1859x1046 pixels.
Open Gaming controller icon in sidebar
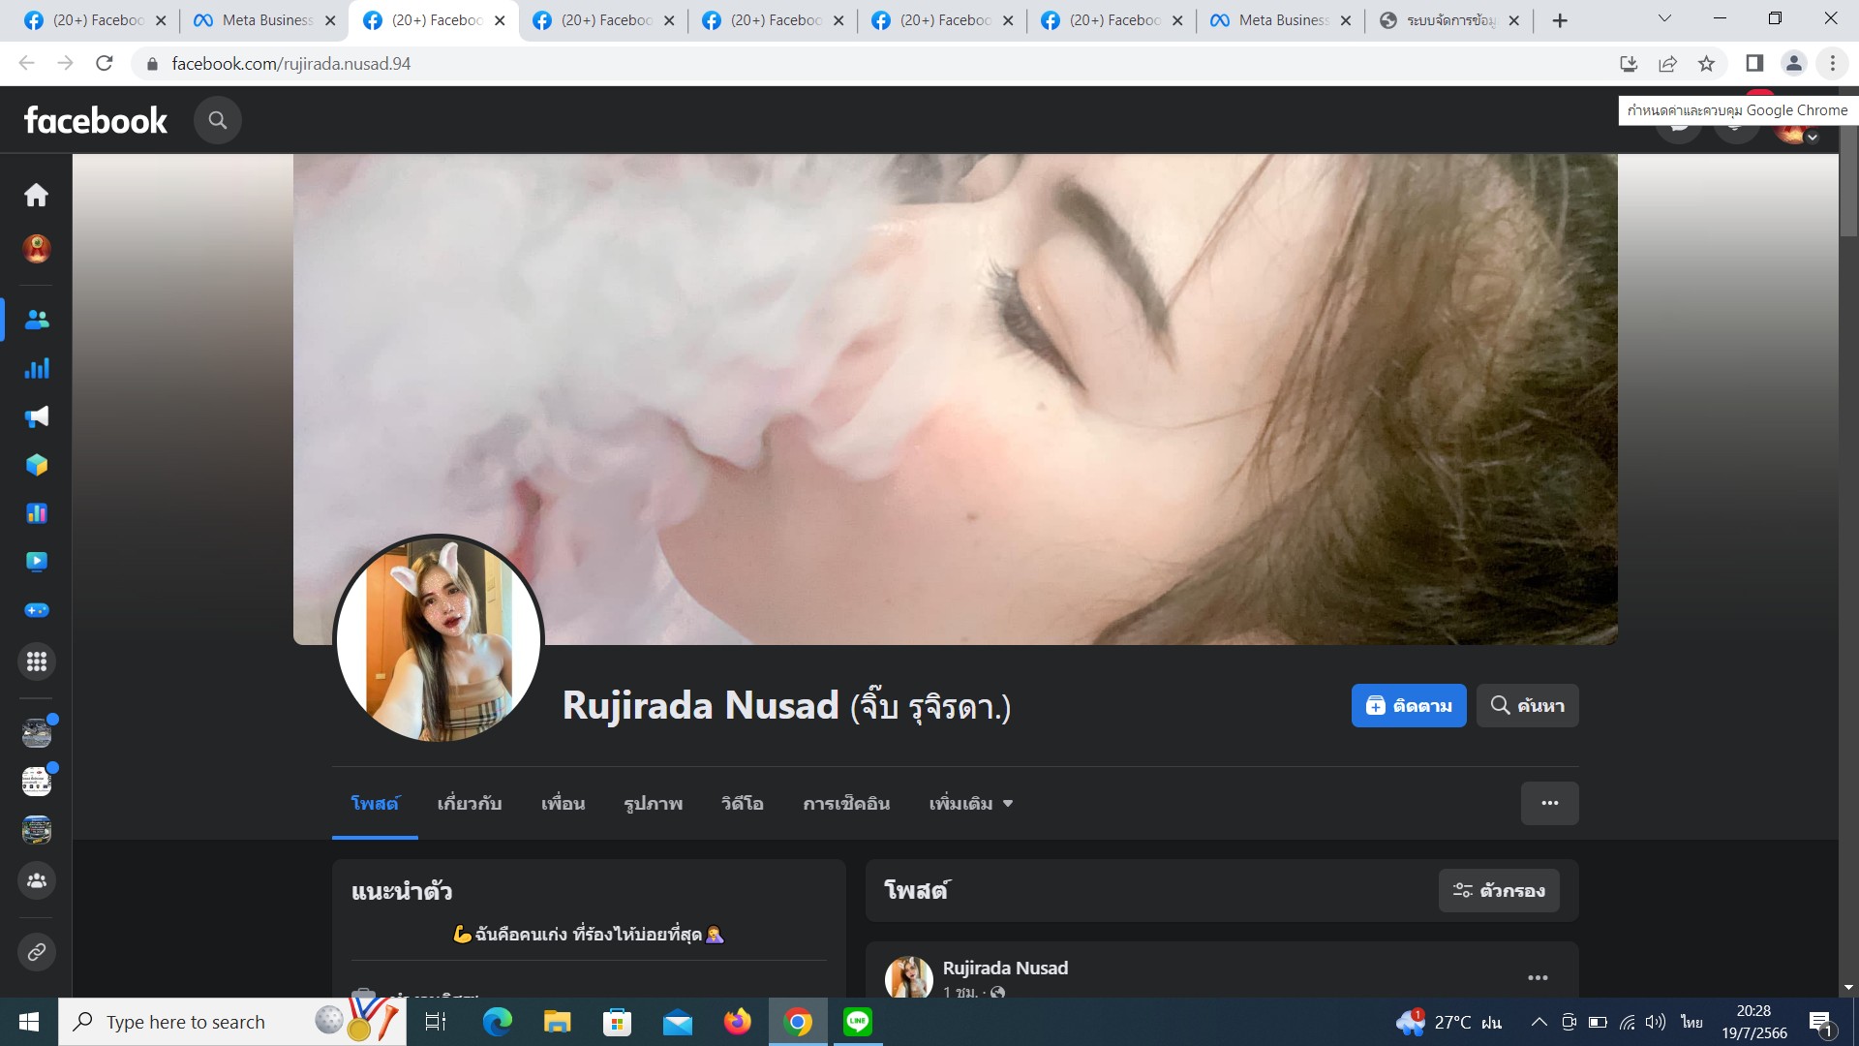[x=37, y=610]
